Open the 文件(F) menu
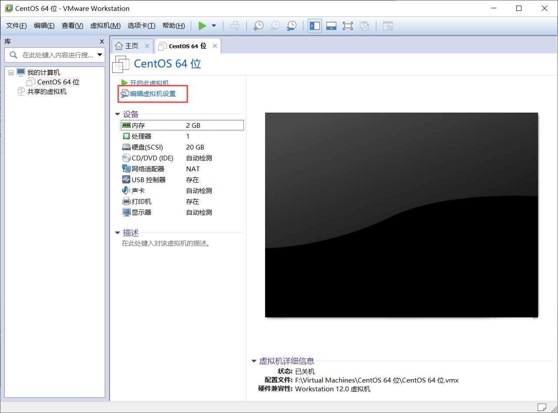Image resolution: width=558 pixels, height=413 pixels. click(16, 26)
